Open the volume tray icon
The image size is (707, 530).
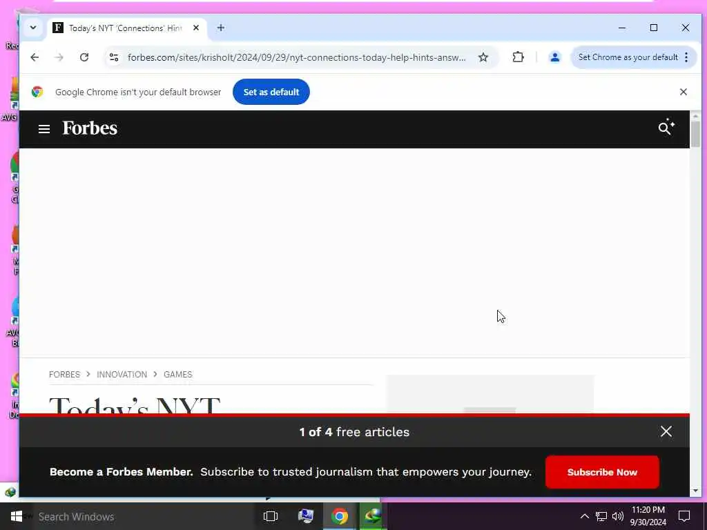[618, 516]
